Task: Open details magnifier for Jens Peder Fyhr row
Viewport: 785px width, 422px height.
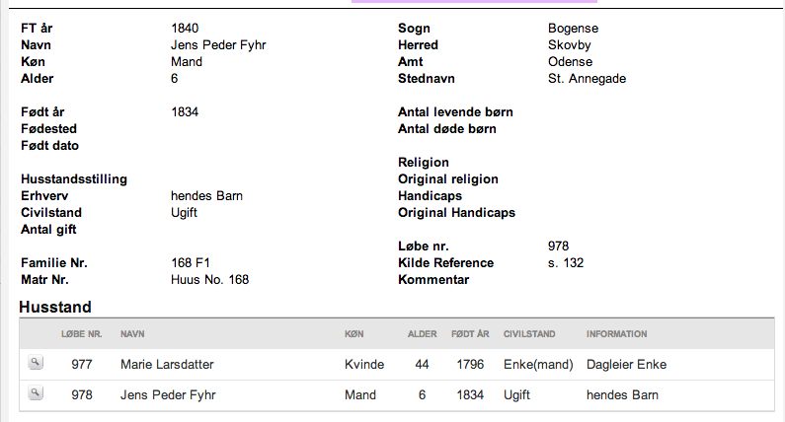Action: point(36,393)
